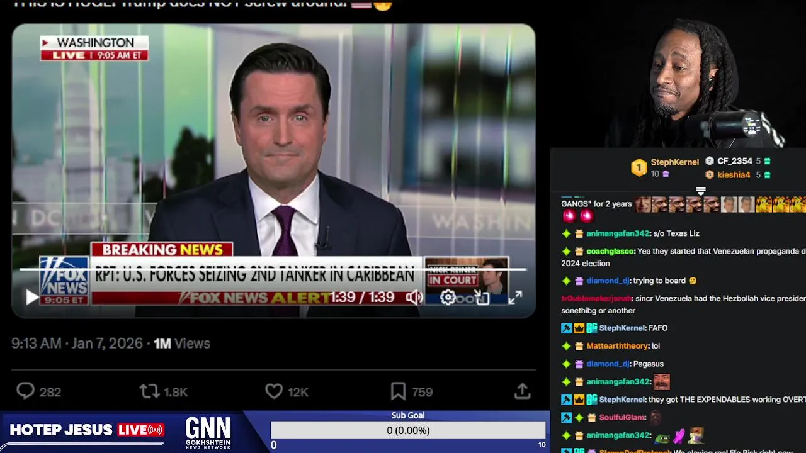Click diamond_dj on the Pegasus message

click(x=608, y=364)
